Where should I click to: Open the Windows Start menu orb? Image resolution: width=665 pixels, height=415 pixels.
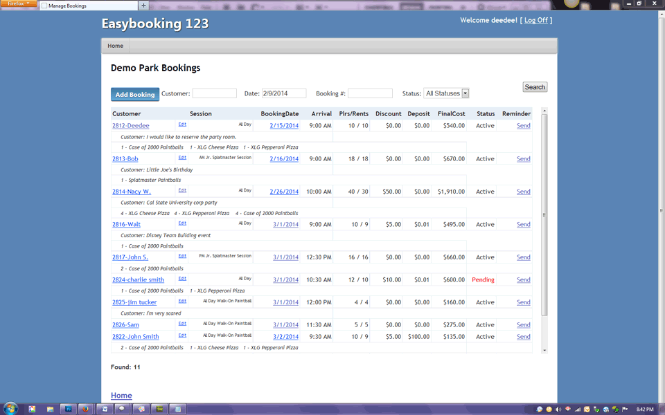pos(10,409)
